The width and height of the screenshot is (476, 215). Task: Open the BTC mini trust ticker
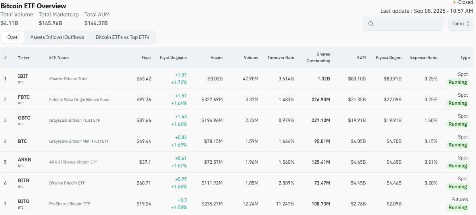click(x=22, y=141)
